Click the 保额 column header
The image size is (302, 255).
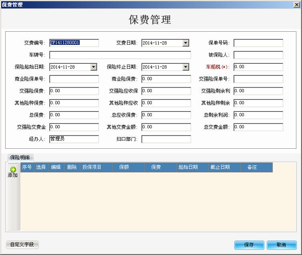128,167
